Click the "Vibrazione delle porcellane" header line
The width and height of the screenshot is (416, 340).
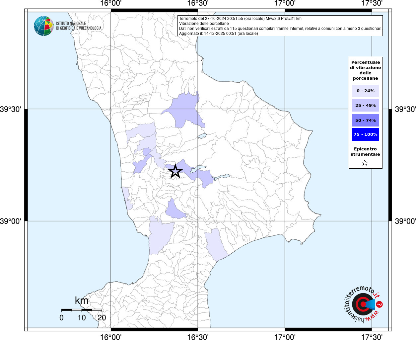pyautogui.click(x=204, y=24)
